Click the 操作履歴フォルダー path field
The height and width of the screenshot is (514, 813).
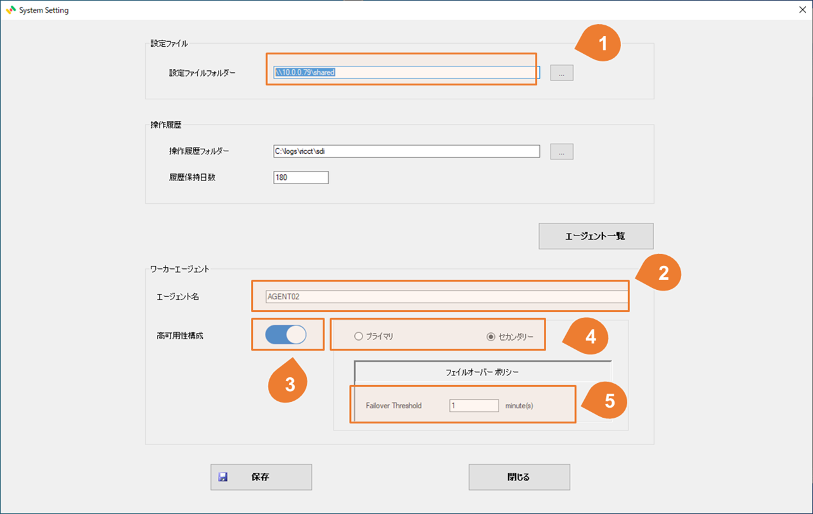(406, 151)
